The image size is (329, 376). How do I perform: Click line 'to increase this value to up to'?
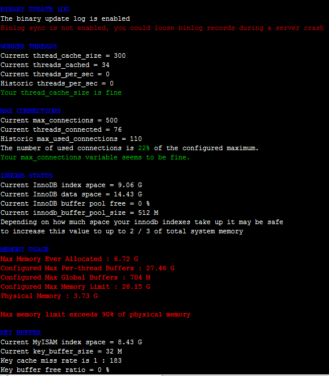coord(122,231)
